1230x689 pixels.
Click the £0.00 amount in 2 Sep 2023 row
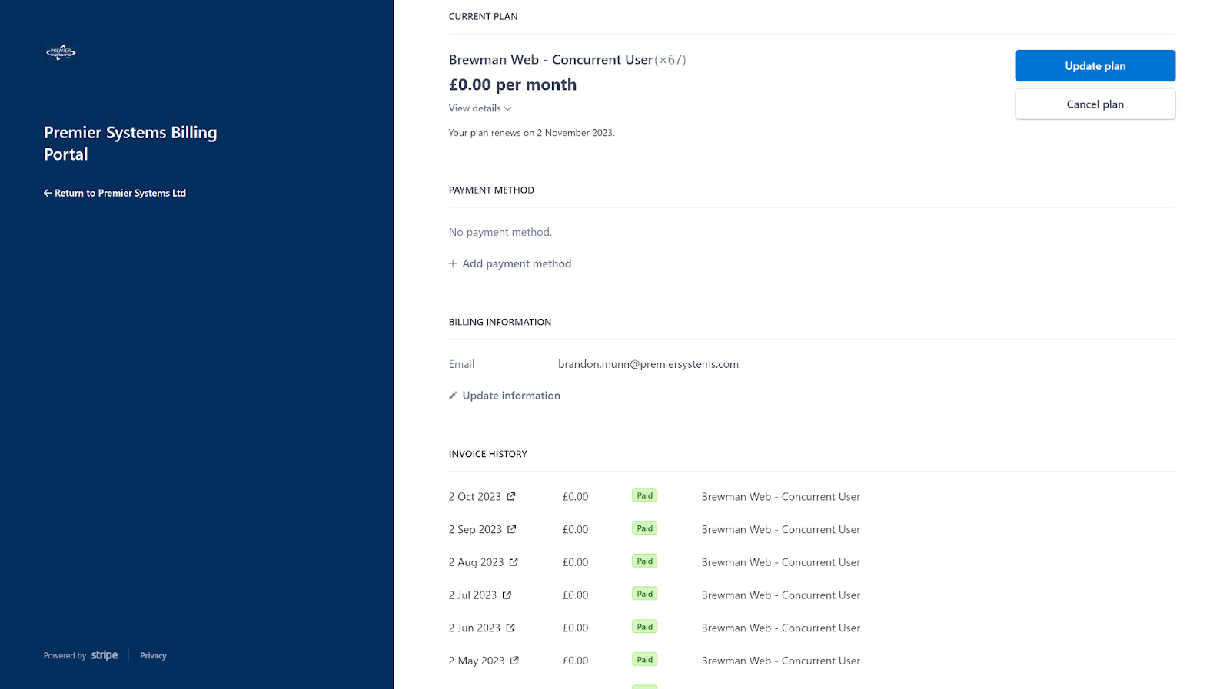click(575, 529)
